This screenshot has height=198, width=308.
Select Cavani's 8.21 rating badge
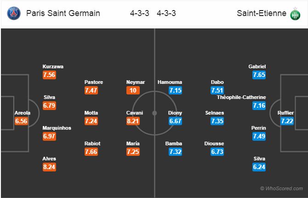coord(133,121)
